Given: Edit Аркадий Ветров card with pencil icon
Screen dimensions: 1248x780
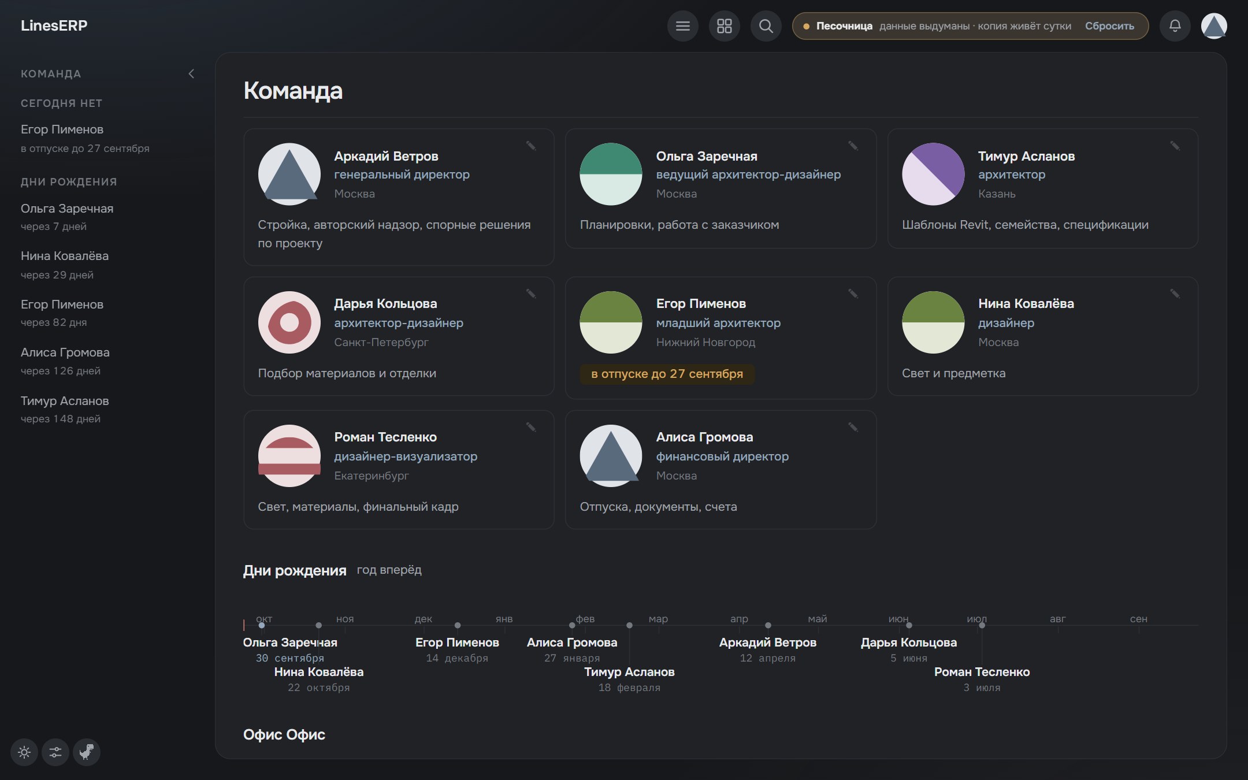Looking at the screenshot, I should click(x=531, y=146).
